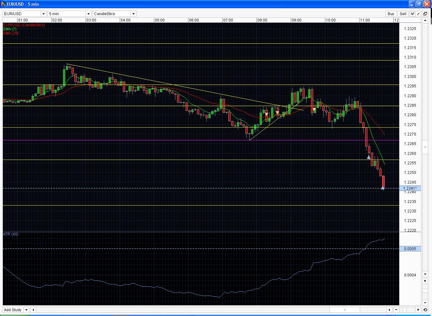Click the vertical scroll down arrow
Image resolution: width=432 pixels, height=316 pixels.
click(x=425, y=274)
